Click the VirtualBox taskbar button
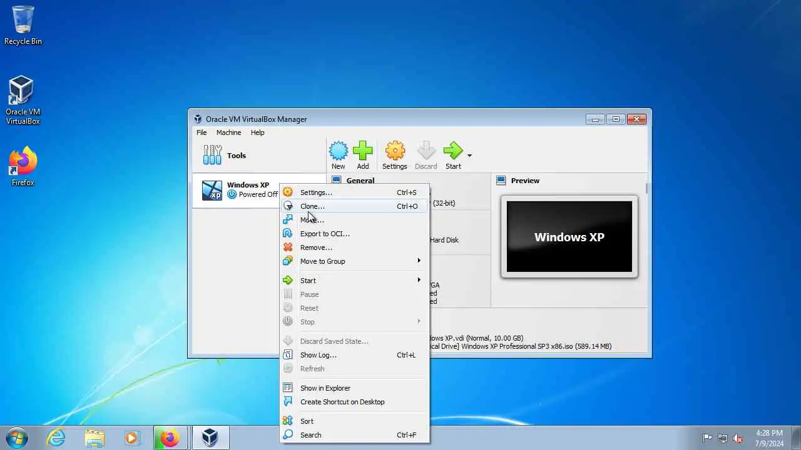 (210, 438)
